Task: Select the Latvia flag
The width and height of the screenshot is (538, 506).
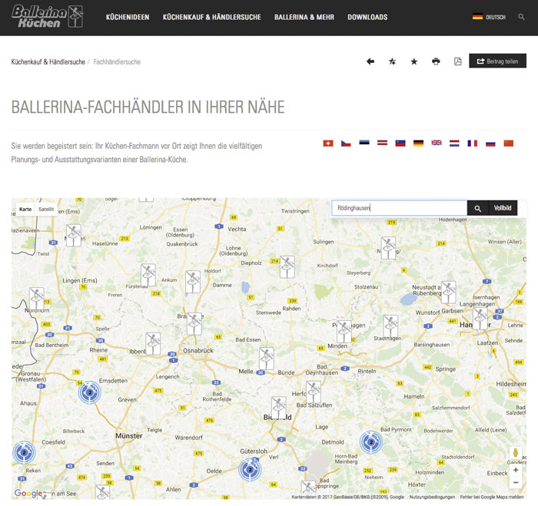Action: click(x=382, y=143)
